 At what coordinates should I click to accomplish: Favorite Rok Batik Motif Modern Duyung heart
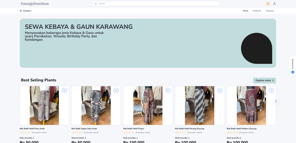point(271,91)
